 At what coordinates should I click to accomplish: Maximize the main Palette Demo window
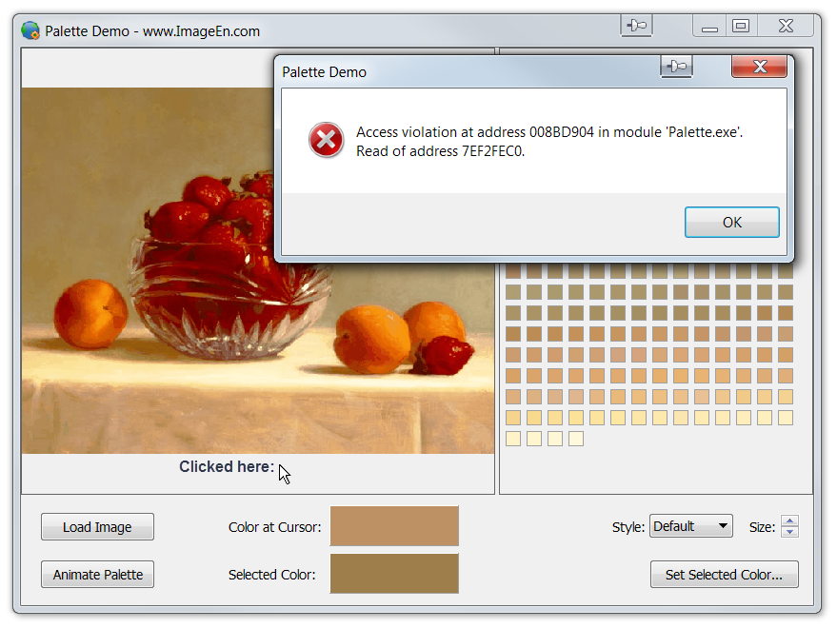point(741,26)
